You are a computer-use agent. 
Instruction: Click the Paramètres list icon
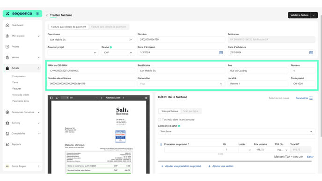click(311, 98)
